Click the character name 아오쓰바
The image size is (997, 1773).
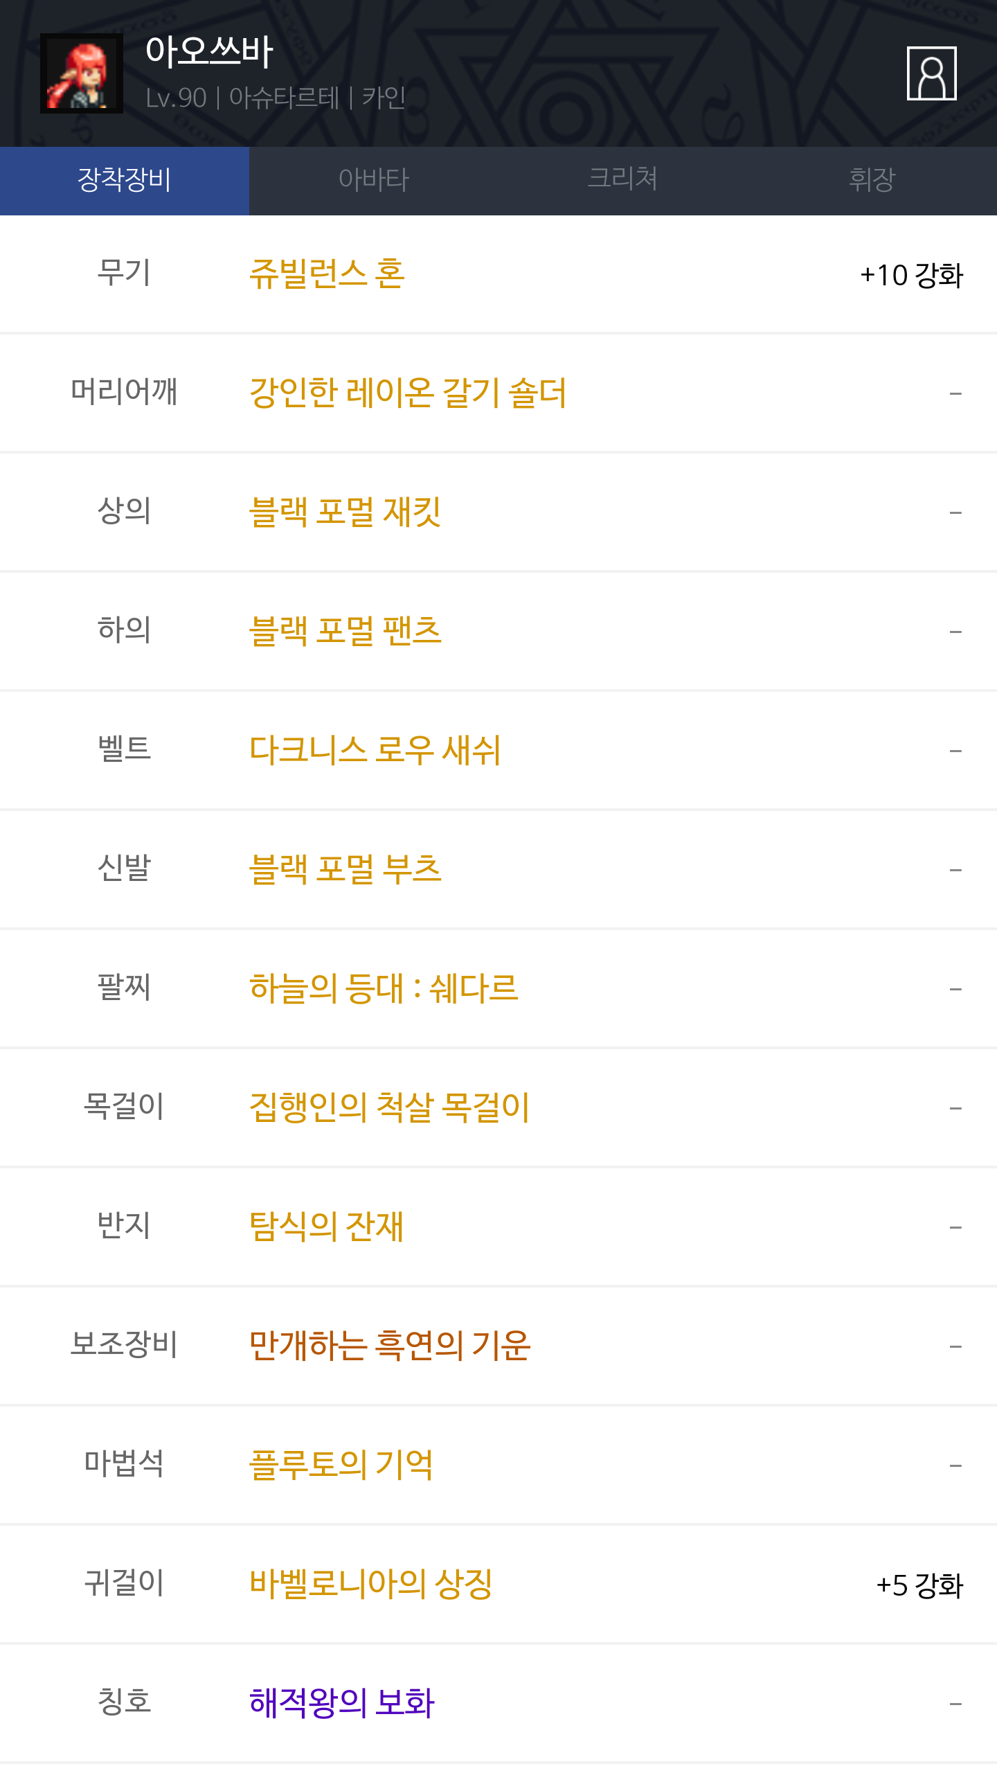coord(209,53)
